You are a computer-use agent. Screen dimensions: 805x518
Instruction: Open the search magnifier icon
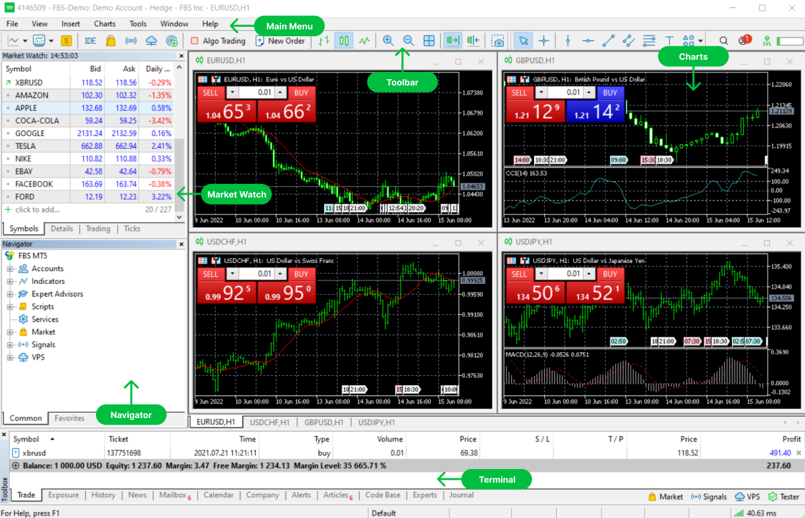pos(723,41)
